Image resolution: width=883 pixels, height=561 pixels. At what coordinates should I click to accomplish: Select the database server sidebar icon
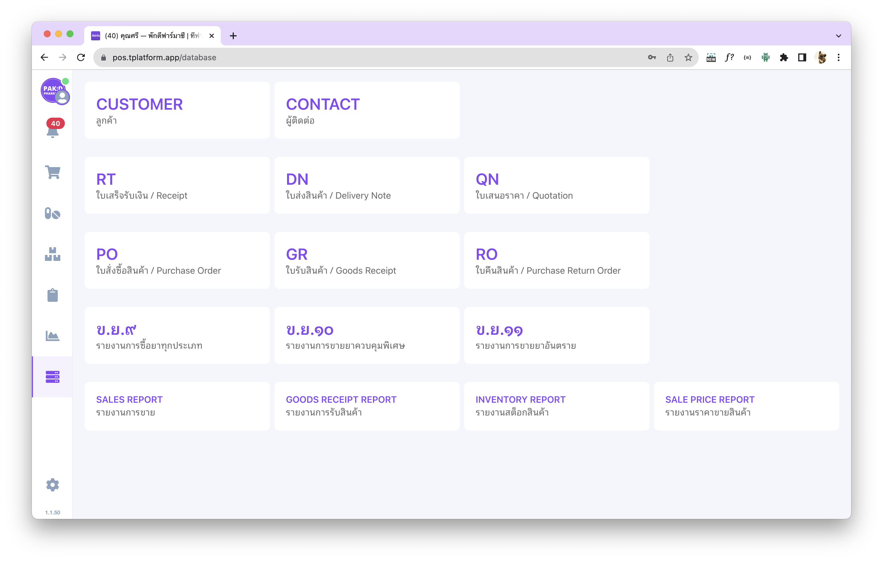click(x=52, y=377)
